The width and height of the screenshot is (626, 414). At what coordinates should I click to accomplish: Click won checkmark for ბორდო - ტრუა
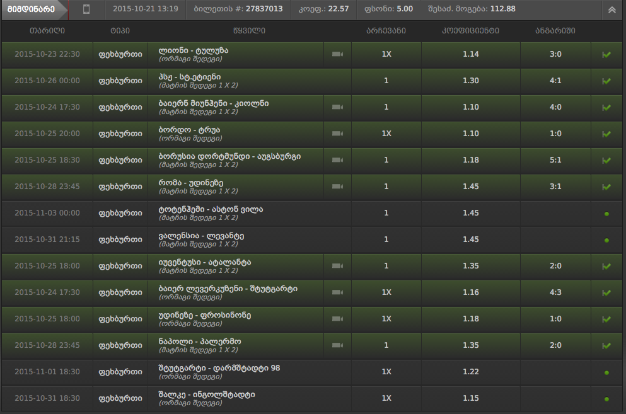606,134
